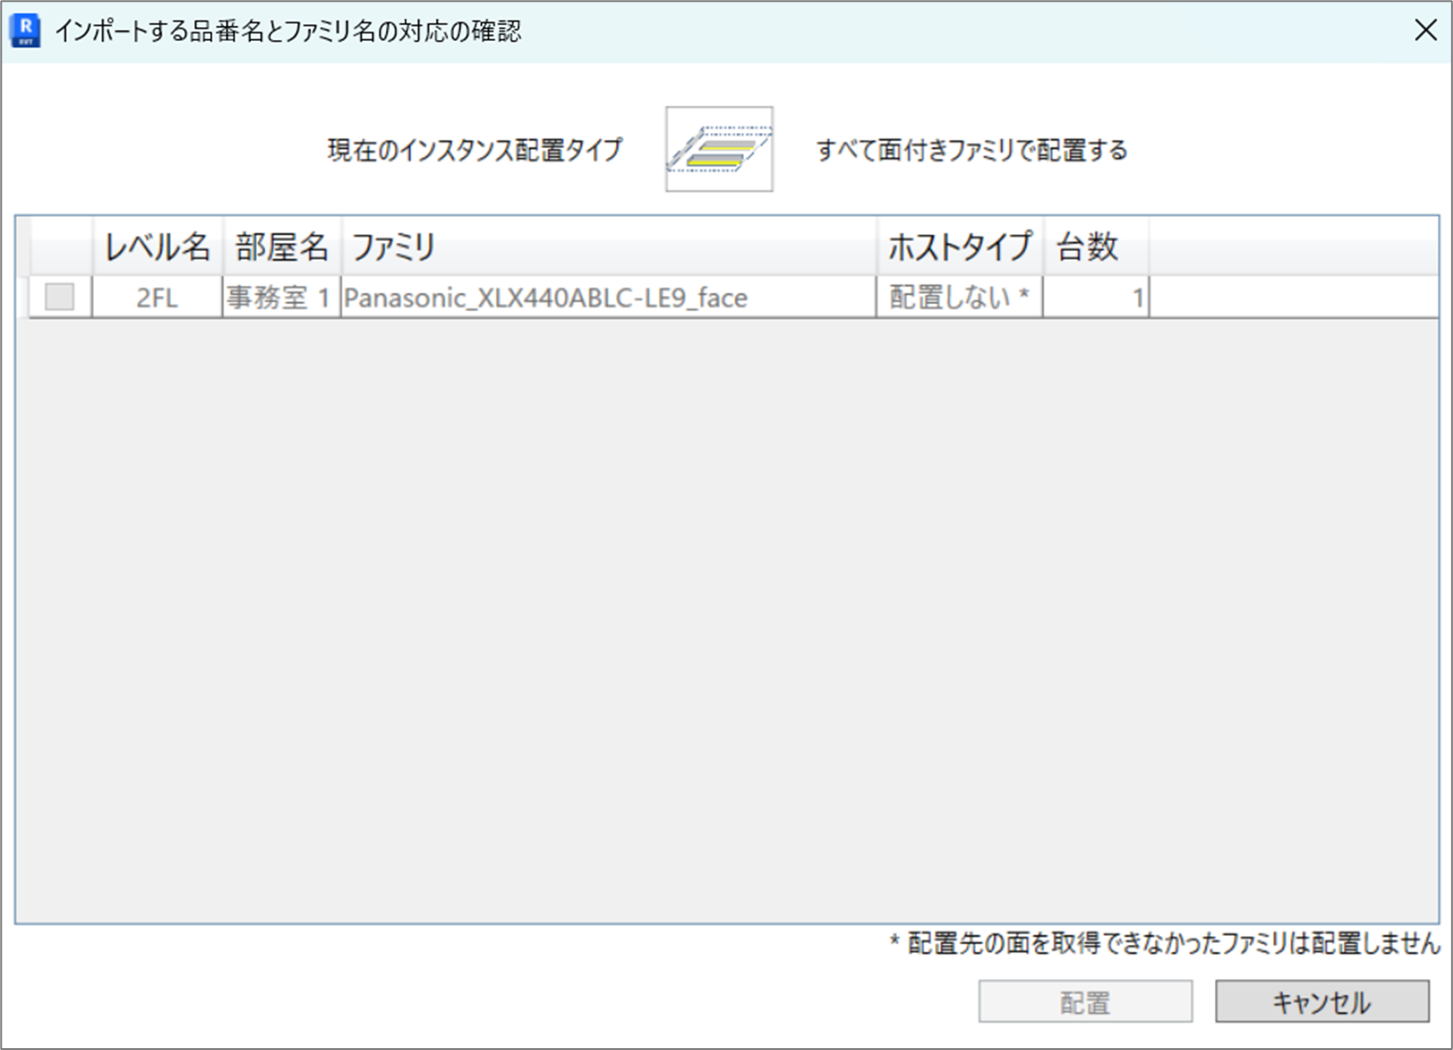Select the 事務室 1 room cell
The height and width of the screenshot is (1050, 1453).
click(x=281, y=298)
